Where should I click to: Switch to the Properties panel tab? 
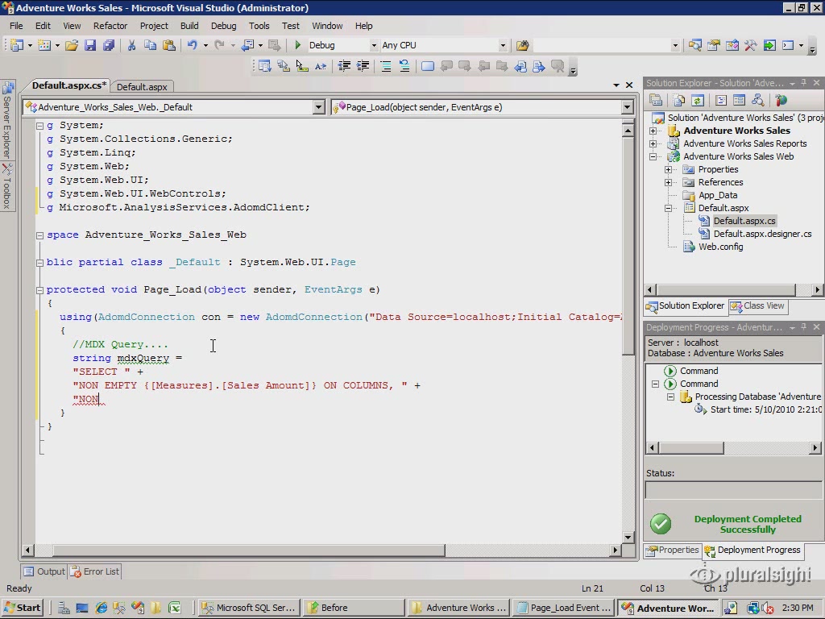673,550
